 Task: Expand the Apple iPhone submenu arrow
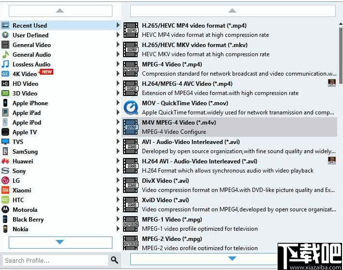tap(118, 103)
